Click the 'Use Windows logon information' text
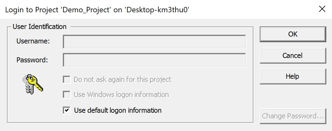Screen dimensions: 332x131 tap(121, 94)
